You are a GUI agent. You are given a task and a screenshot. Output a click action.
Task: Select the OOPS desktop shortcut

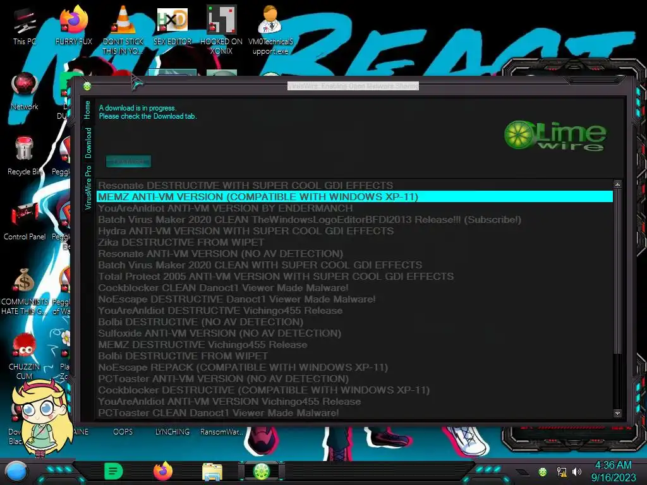pos(123,431)
